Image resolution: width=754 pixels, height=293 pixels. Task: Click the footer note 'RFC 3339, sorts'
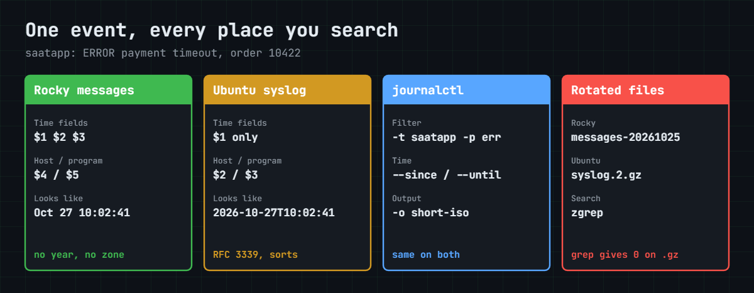click(x=255, y=255)
